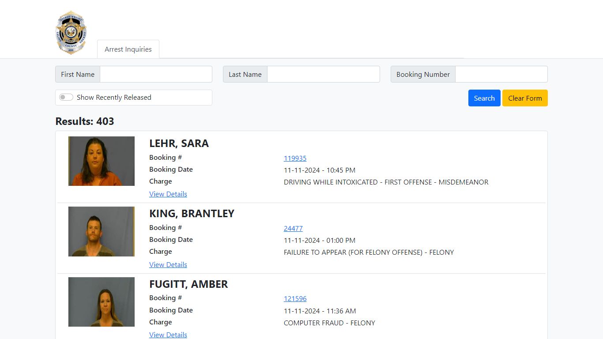
Task: View Details for Fugitt, Amber
Action: tap(168, 335)
